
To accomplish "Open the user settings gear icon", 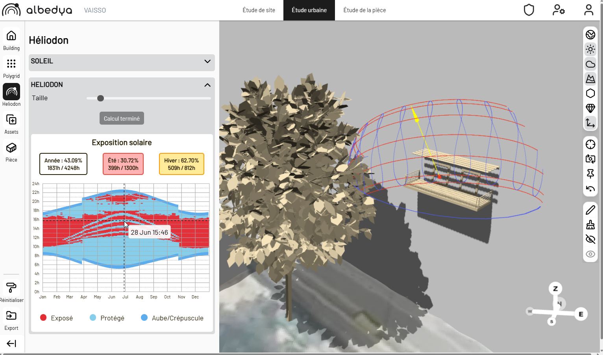I will pos(559,10).
